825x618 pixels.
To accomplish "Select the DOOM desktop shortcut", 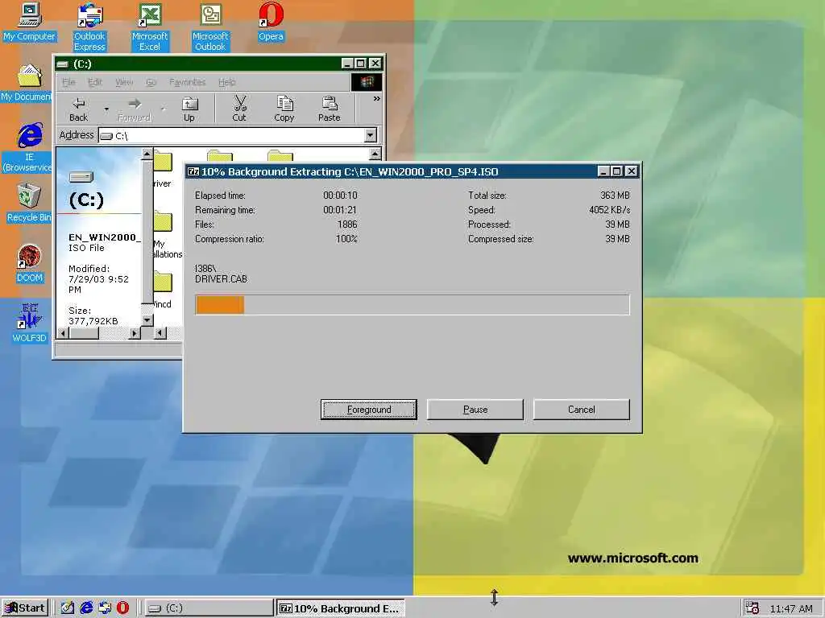I will pos(30,263).
